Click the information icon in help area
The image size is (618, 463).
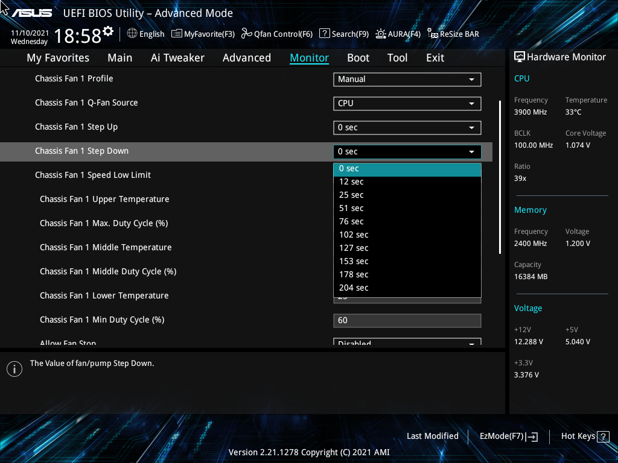coord(14,369)
